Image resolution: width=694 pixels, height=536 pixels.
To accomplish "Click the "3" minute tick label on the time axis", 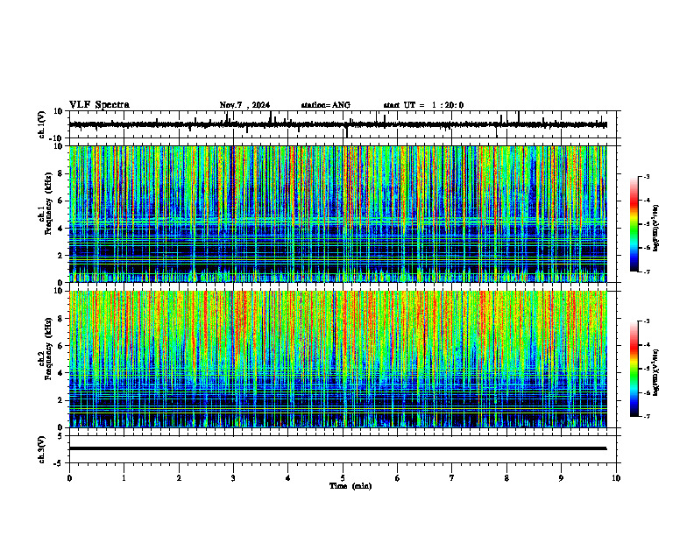I will [233, 478].
